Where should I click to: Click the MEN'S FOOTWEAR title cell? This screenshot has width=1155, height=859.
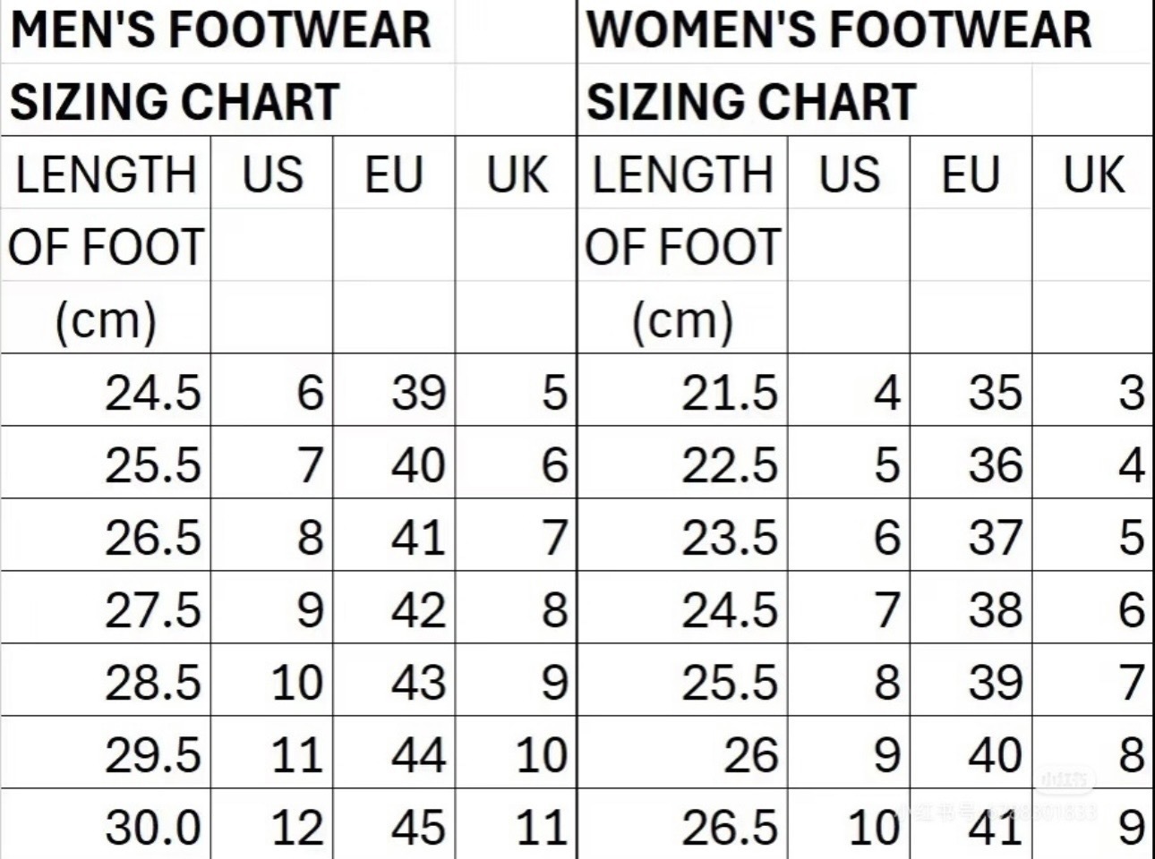(x=220, y=30)
